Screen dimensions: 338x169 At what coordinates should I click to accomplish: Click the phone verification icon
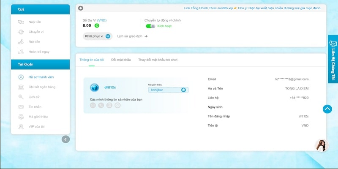tap(101, 105)
